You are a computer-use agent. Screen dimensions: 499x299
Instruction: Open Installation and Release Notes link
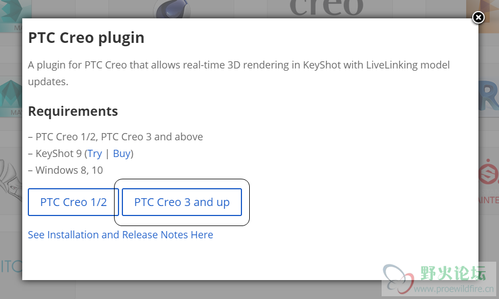(x=120, y=234)
